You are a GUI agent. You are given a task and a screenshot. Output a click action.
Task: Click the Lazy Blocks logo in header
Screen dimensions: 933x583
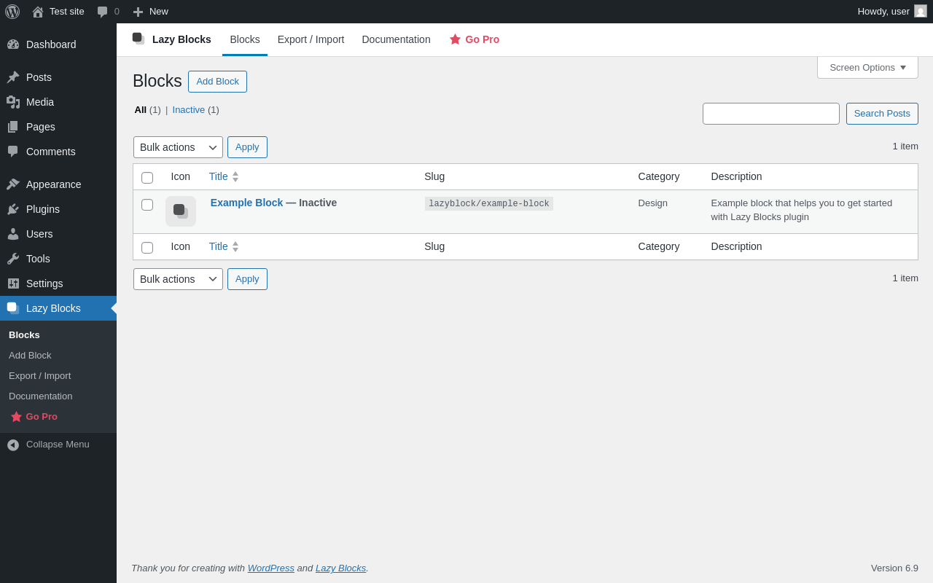[138, 39]
